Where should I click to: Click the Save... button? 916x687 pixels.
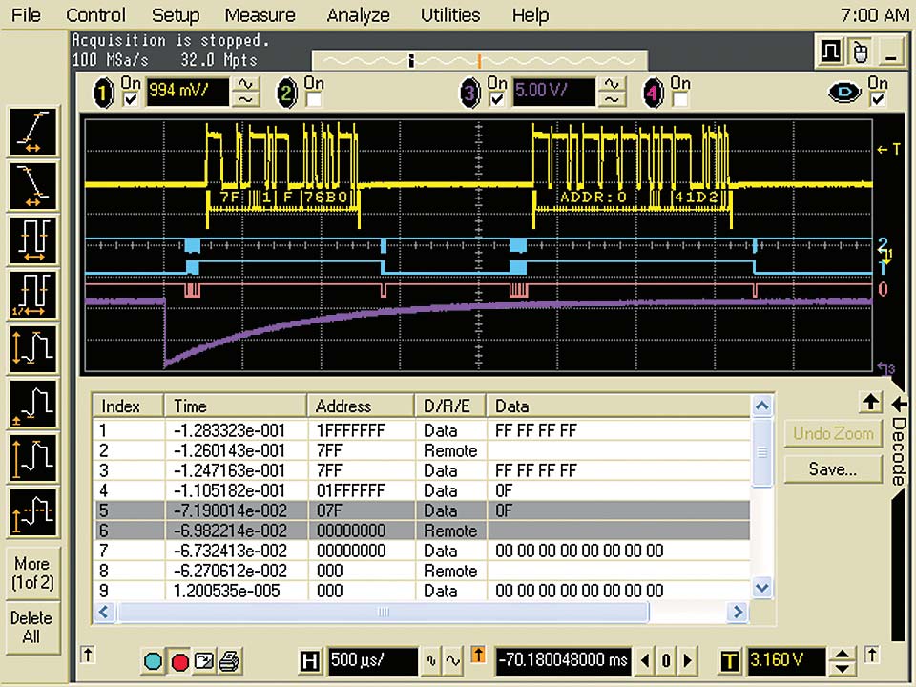(832, 469)
